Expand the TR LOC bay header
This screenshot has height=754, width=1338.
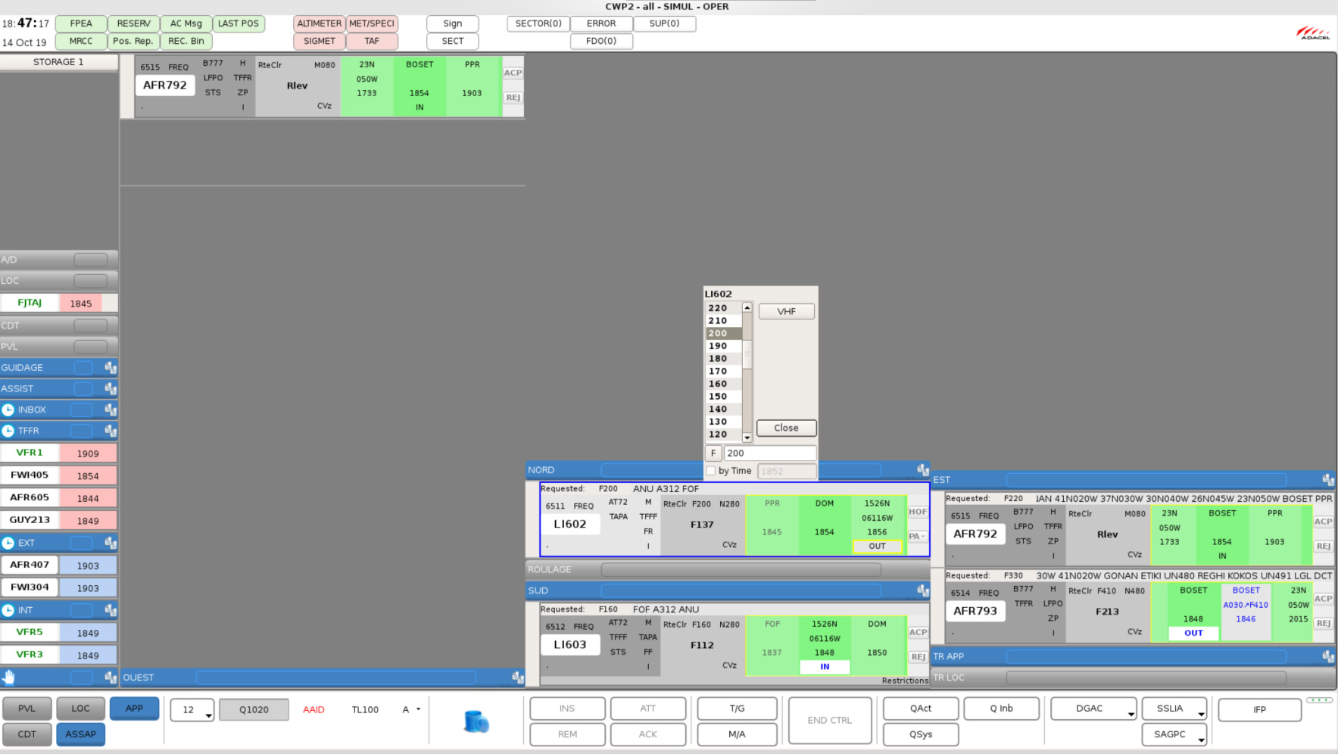pos(1133,678)
